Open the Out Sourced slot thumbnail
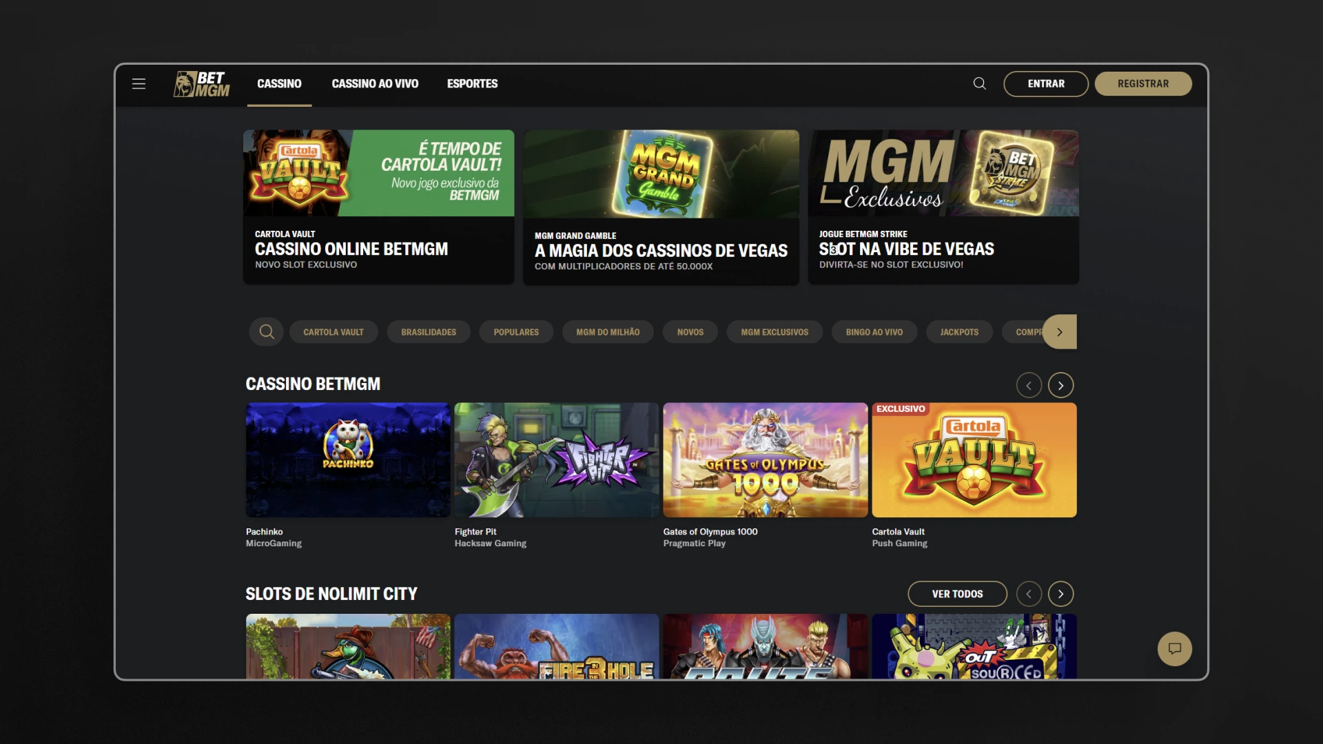Screen dimensions: 1323x744 (x=974, y=646)
